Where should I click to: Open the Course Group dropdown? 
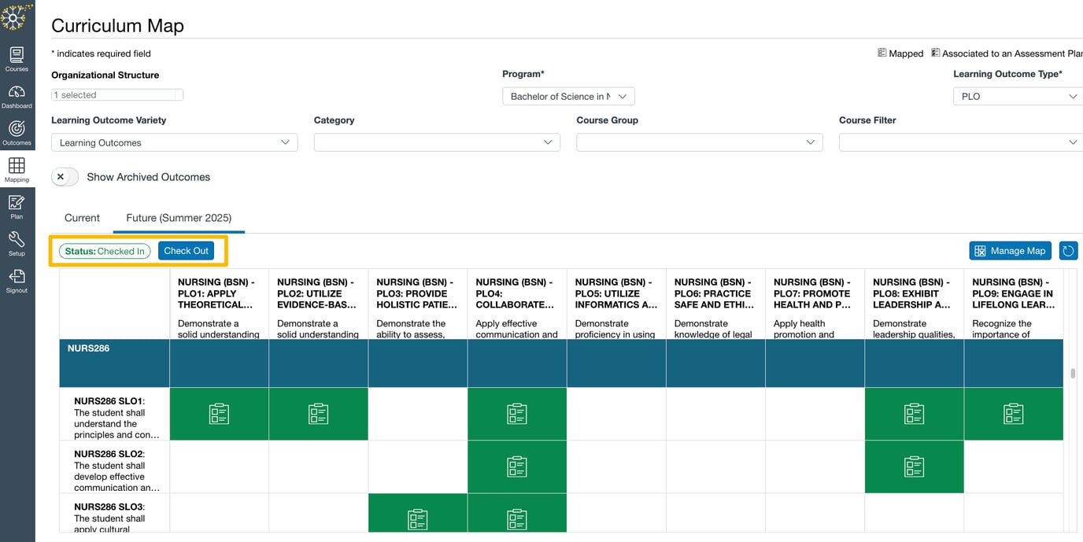click(699, 142)
